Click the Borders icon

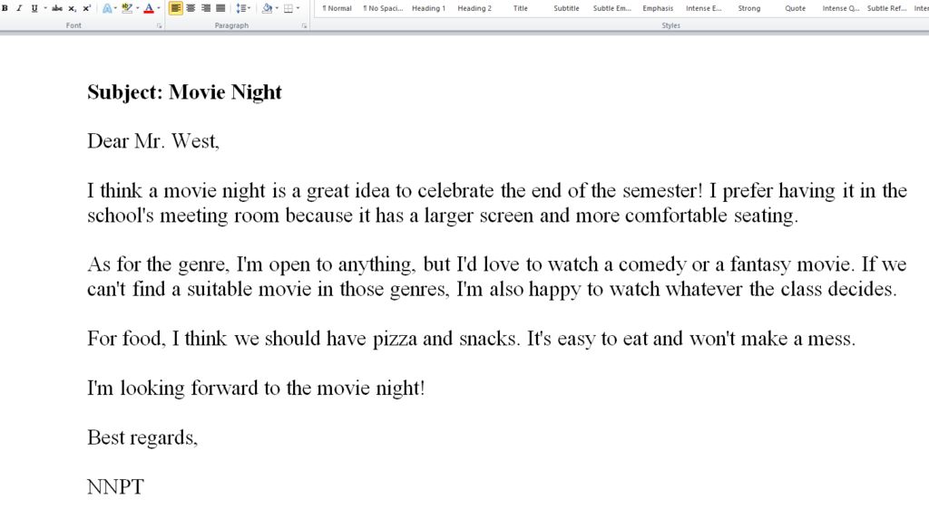pos(288,8)
